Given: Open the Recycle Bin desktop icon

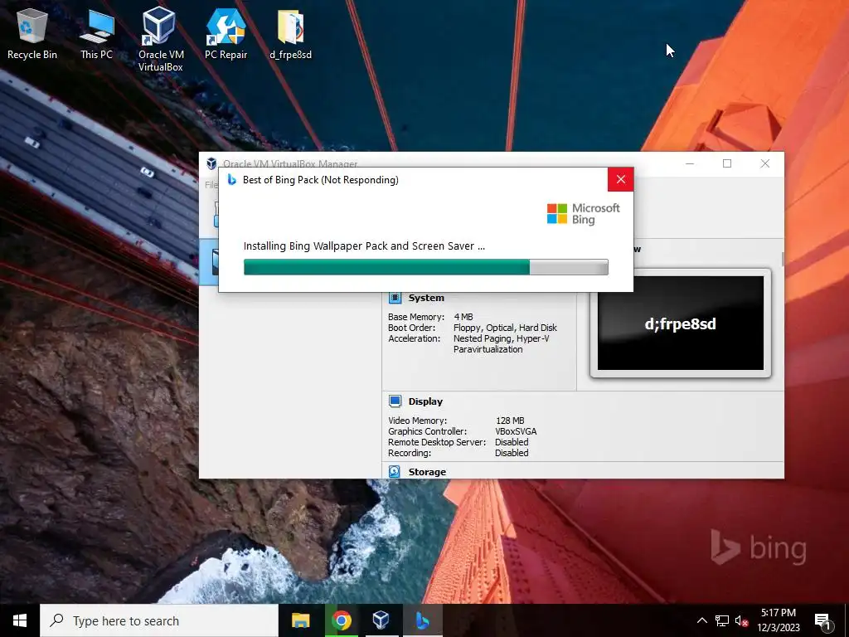Looking at the screenshot, I should pyautogui.click(x=32, y=35).
